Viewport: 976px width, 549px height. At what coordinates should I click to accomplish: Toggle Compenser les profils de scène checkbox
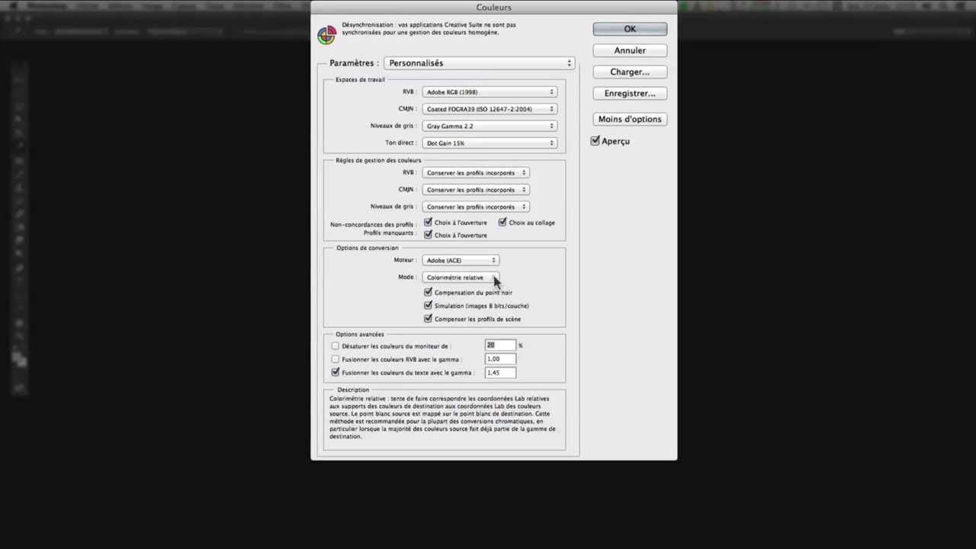(x=428, y=319)
